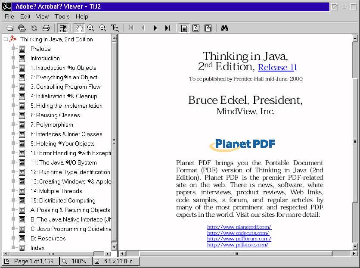This screenshot has height=268, width=360.
Task: Select the Introduction bookmark
Action: pyautogui.click(x=45, y=58)
